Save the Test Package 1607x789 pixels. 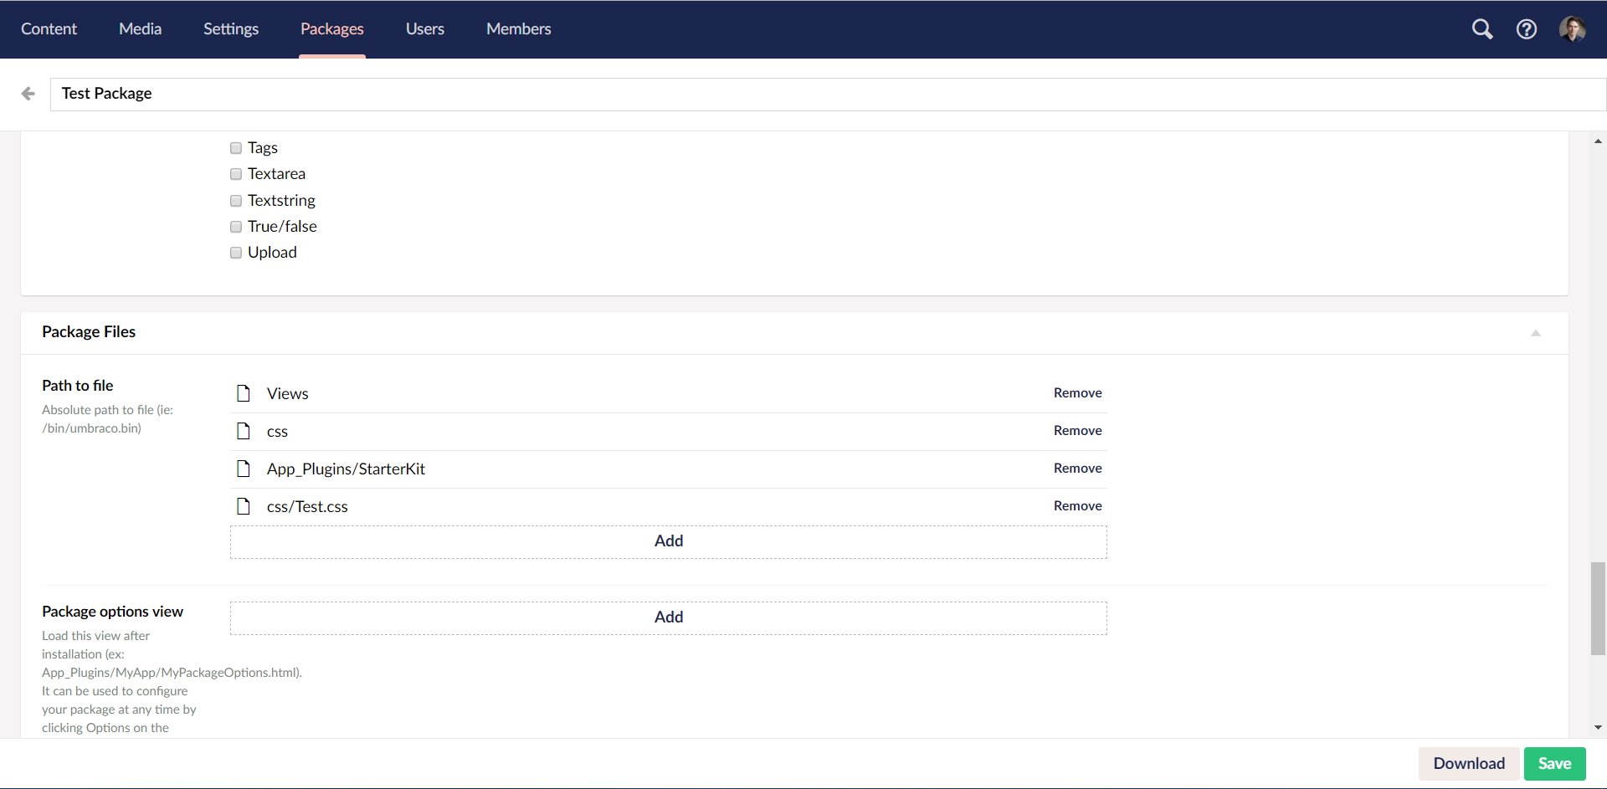coord(1554,763)
